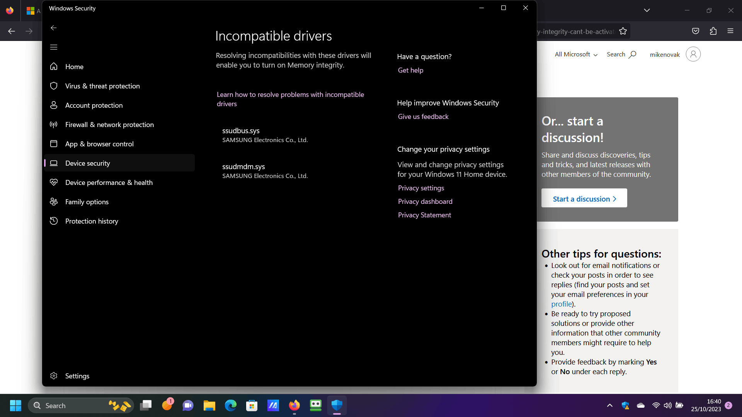The image size is (742, 417).
Task: Click the back arrow in Windows Security
Action: 54,28
